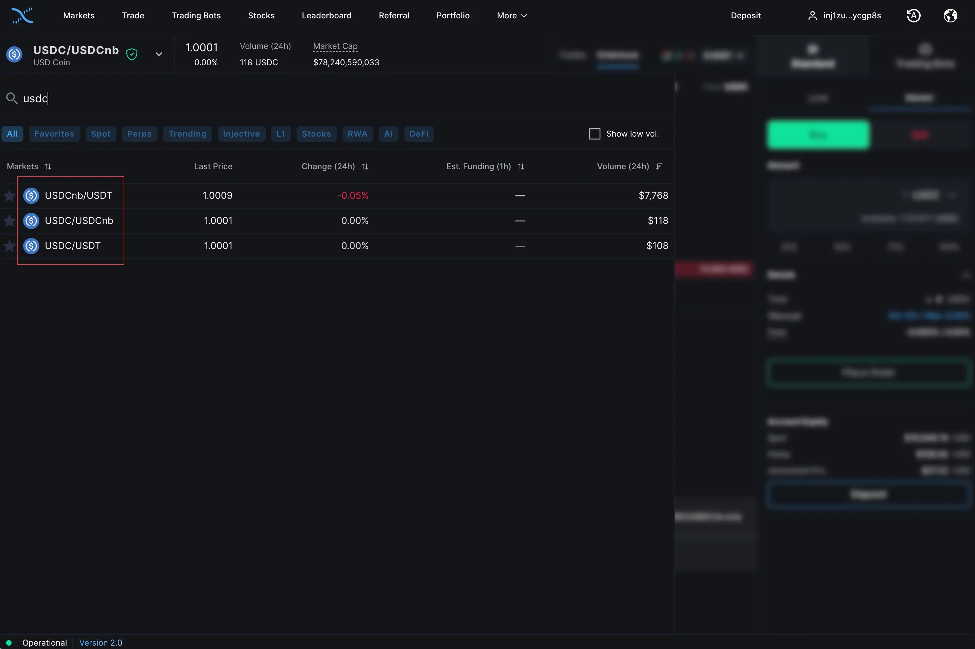Sort by Change (24h) arrows
This screenshot has width=975, height=649.
click(x=365, y=166)
